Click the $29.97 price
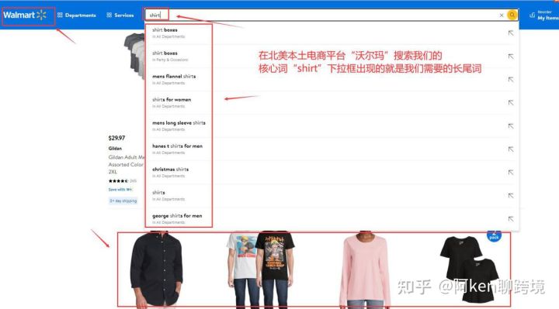This screenshot has width=559, height=309. pos(116,138)
